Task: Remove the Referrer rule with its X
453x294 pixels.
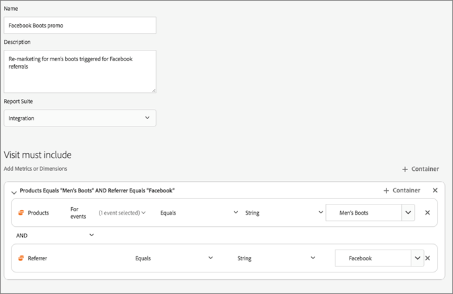Action: pos(427,258)
